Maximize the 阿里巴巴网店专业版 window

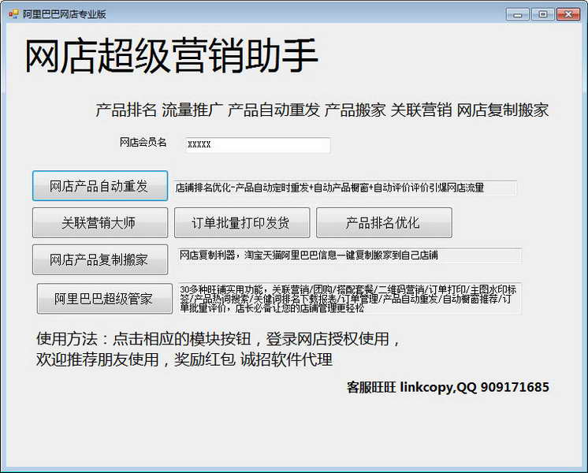[x=542, y=14]
